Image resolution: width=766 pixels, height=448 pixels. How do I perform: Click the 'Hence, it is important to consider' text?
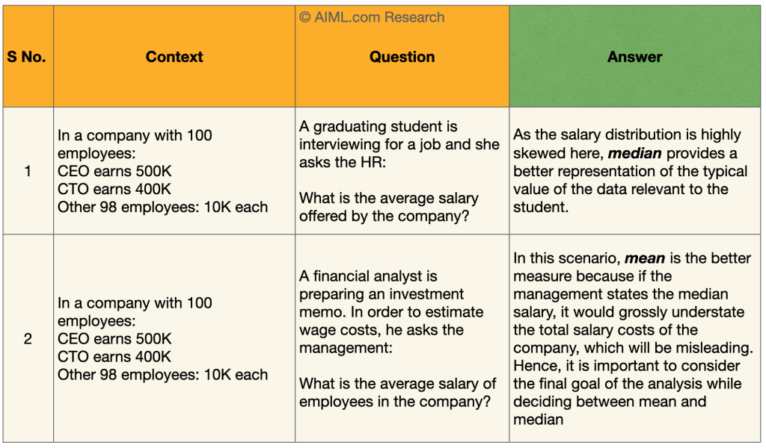click(626, 366)
